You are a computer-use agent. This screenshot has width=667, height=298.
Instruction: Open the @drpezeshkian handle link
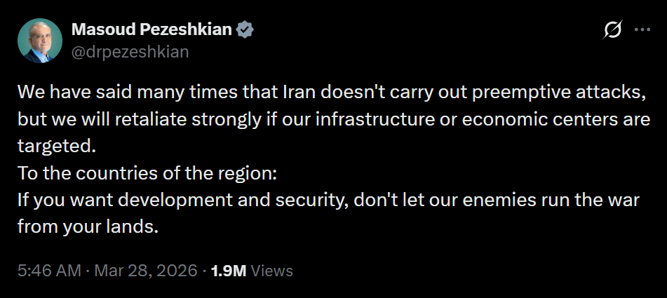pyautogui.click(x=130, y=52)
